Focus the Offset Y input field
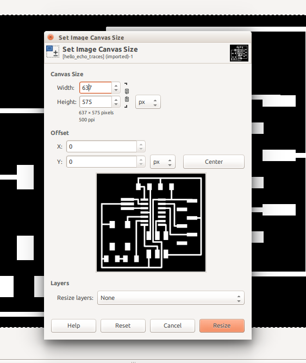The width and height of the screenshot is (306, 363). click(x=102, y=162)
